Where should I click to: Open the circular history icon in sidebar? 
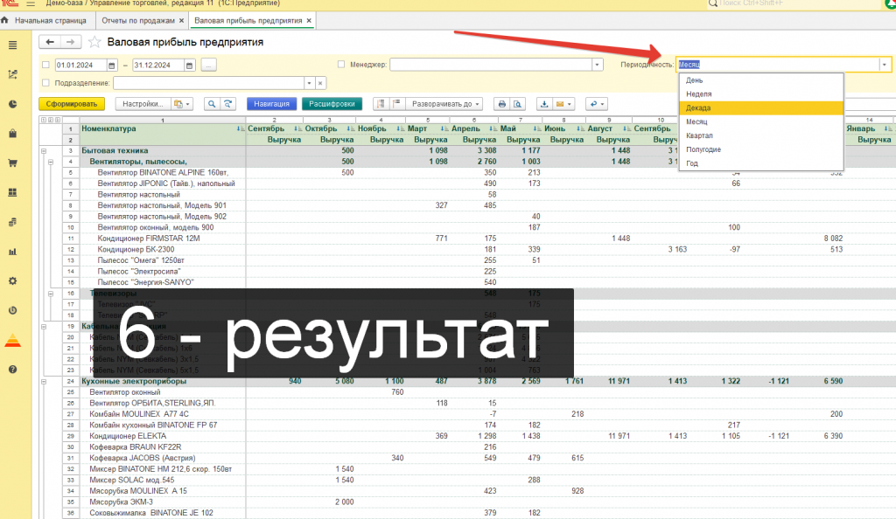pyautogui.click(x=12, y=311)
